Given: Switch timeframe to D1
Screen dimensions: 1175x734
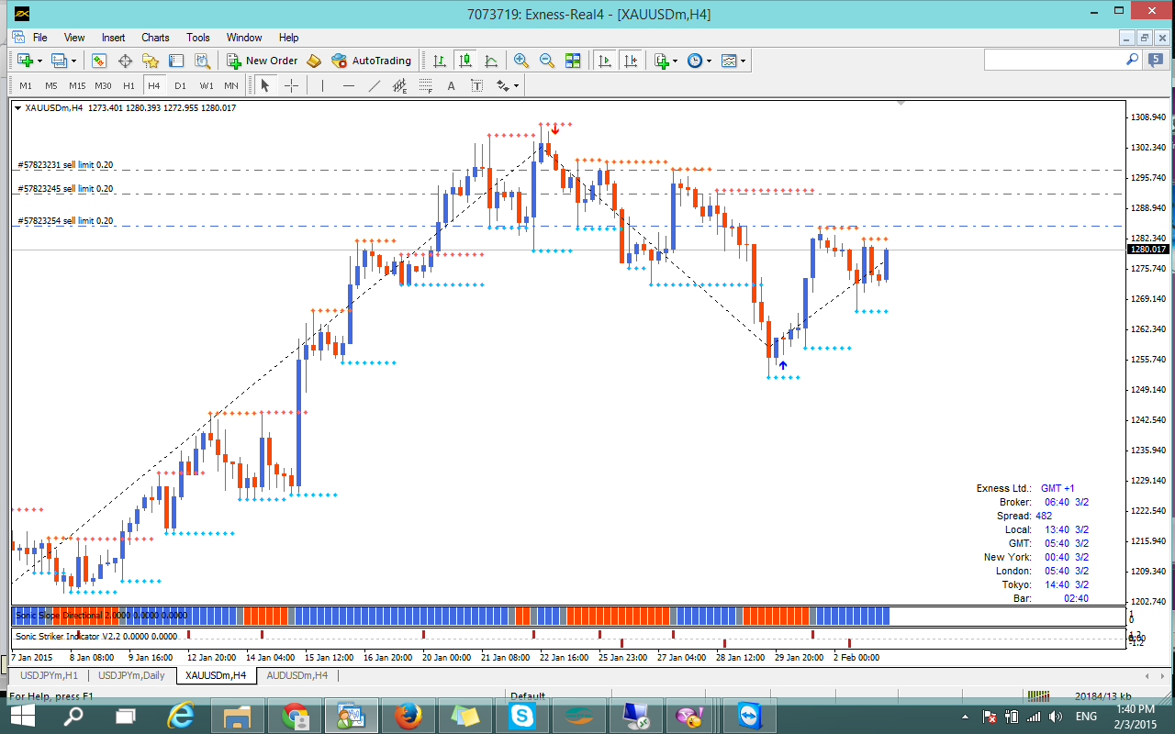Looking at the screenshot, I should [180, 85].
